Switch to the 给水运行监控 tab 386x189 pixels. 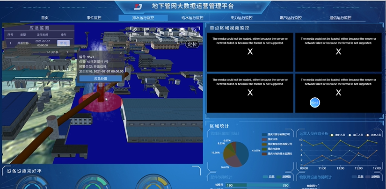(192, 18)
